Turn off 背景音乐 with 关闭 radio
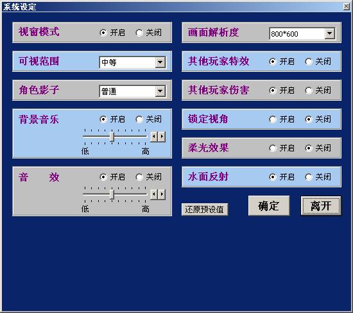Screen dimensions: 353x313 pos(139,119)
